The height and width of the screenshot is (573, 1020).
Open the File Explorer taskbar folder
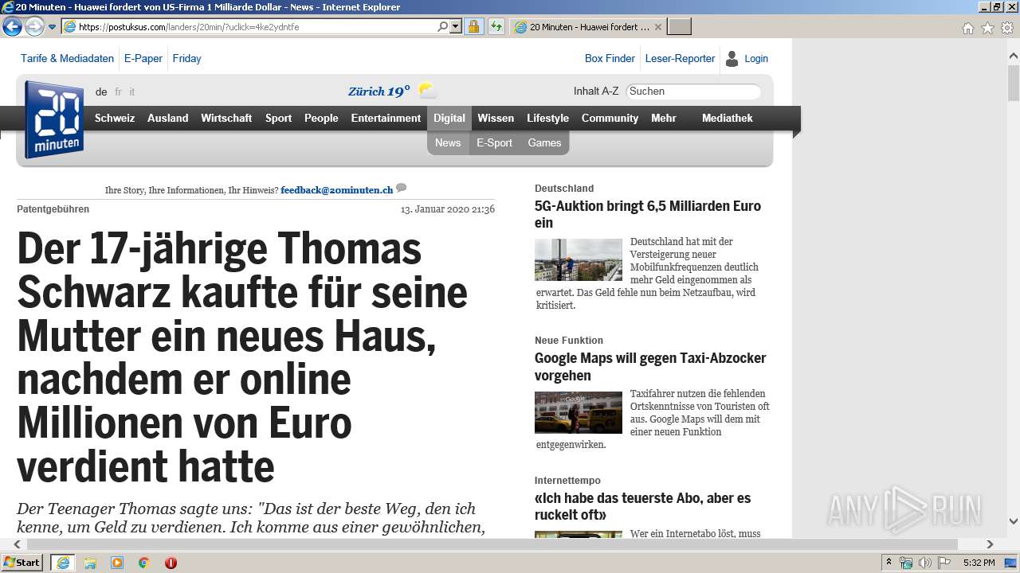click(90, 563)
